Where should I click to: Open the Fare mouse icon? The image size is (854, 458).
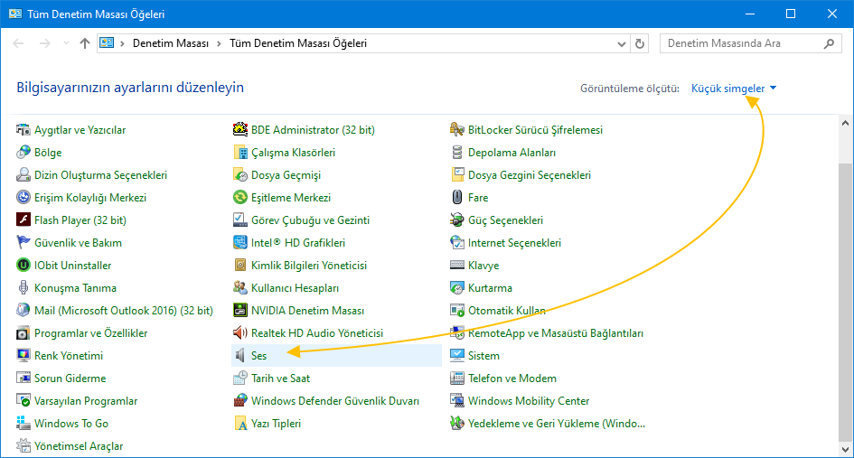(x=457, y=198)
